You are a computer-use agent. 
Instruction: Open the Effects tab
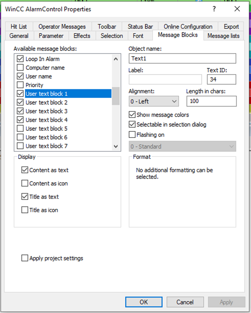(82, 36)
